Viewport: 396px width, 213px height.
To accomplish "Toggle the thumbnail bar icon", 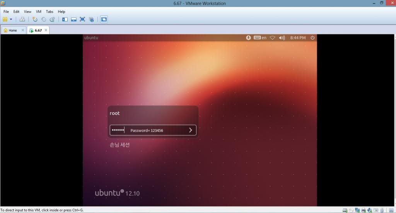I will 74,19.
